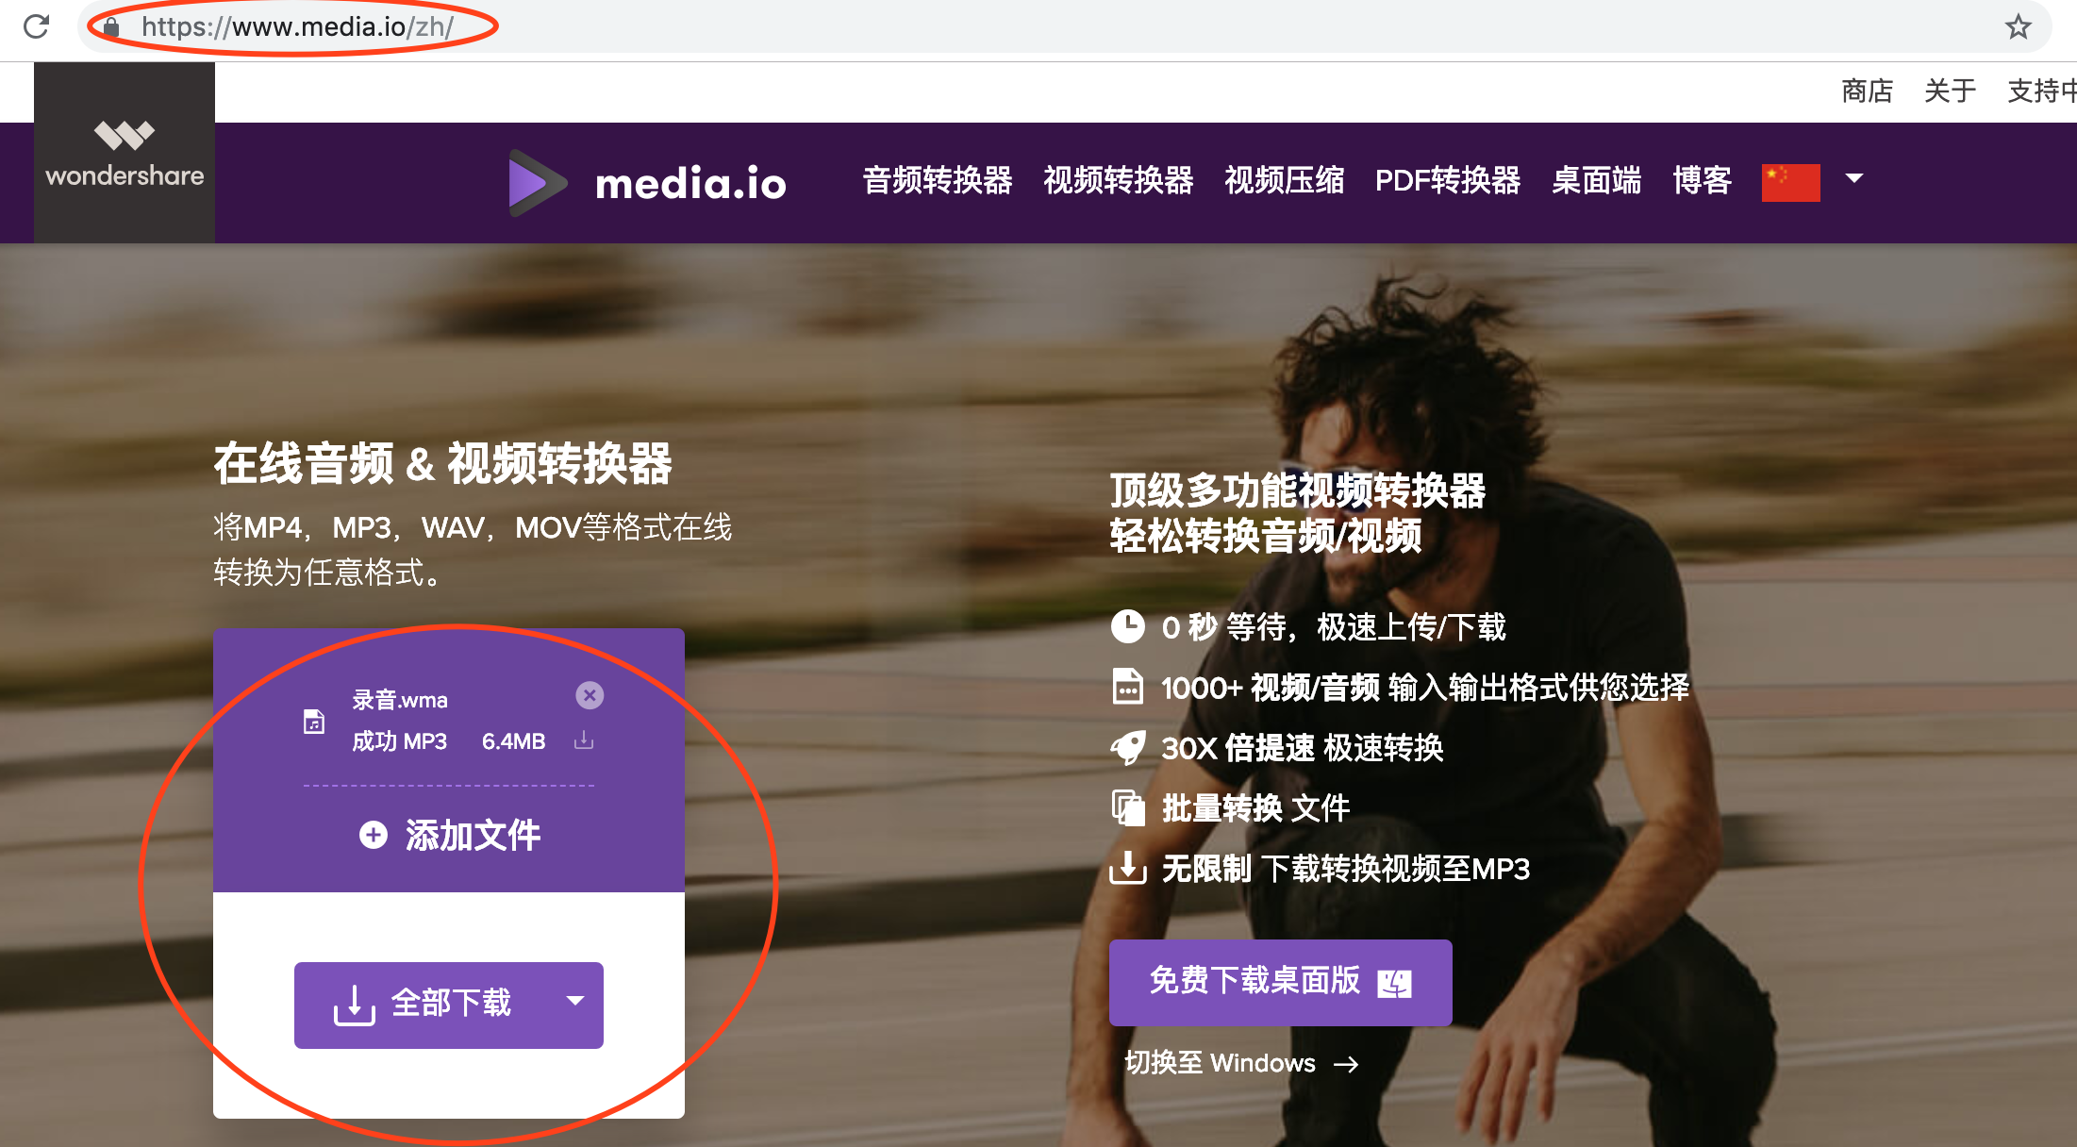Click the 在线音频 & 视频转换器 heading
2077x1147 pixels.
pos(442,463)
